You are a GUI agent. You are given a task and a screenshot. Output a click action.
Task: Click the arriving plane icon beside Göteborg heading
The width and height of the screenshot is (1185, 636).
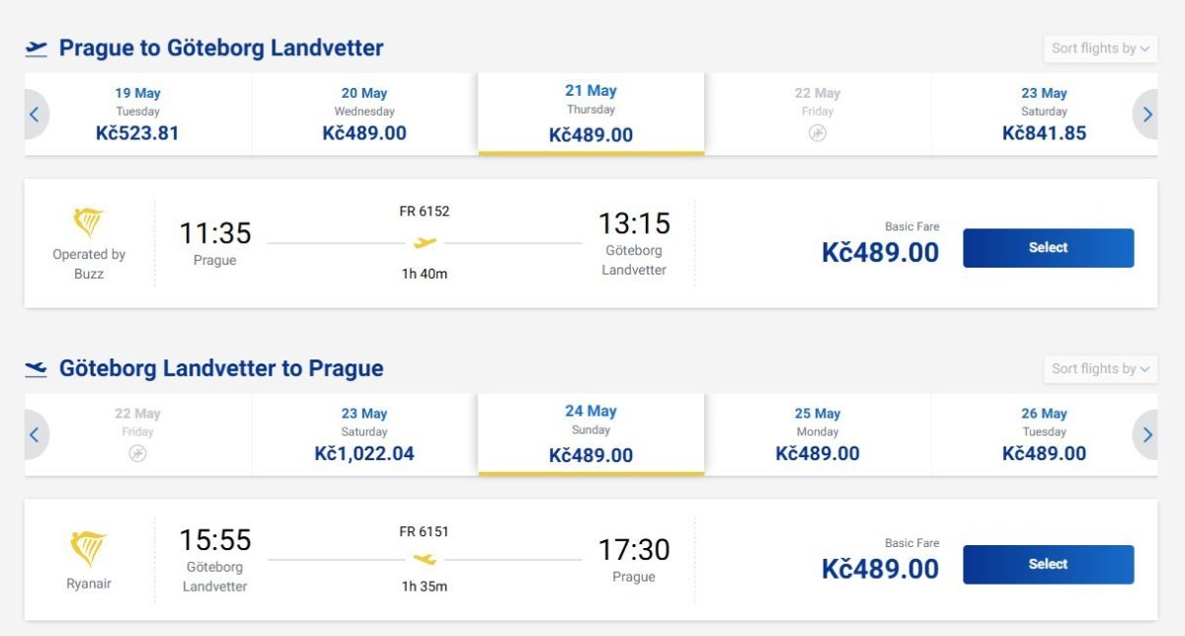(x=37, y=369)
